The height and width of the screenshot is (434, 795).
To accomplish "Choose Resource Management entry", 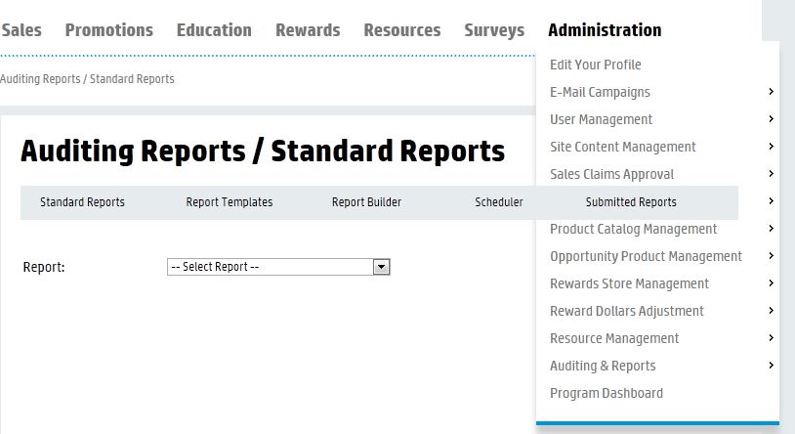I will tap(614, 338).
